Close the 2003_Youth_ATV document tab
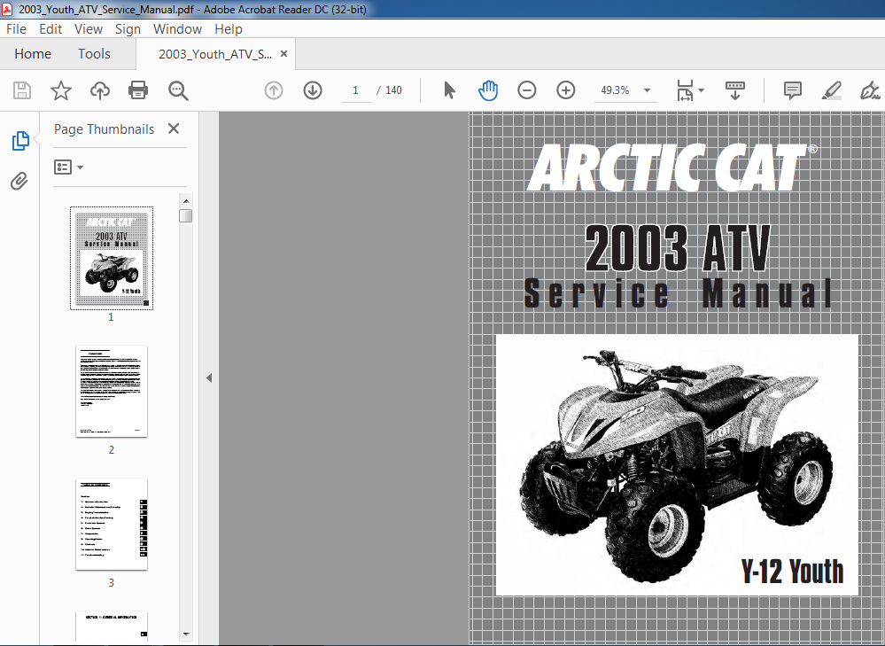The width and height of the screenshot is (885, 646). pyautogui.click(x=283, y=54)
